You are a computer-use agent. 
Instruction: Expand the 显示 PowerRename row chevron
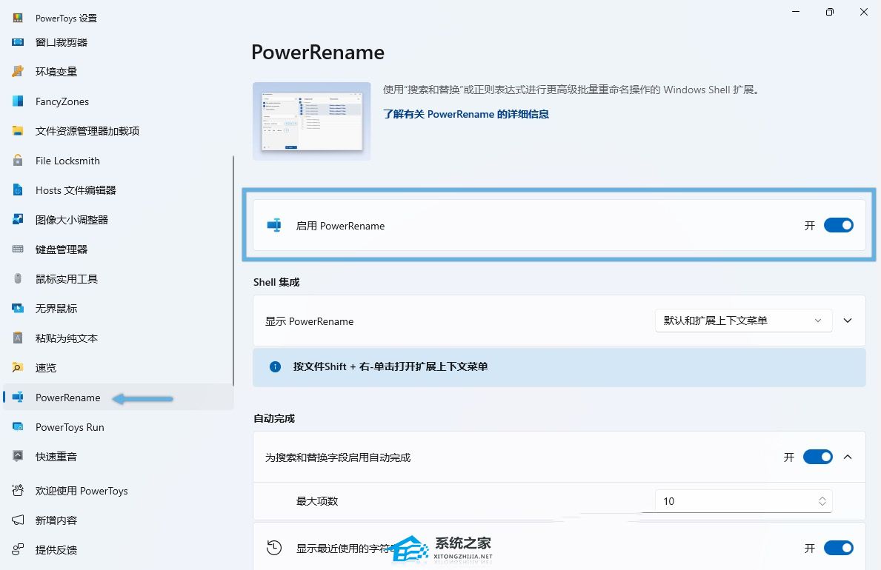point(848,321)
